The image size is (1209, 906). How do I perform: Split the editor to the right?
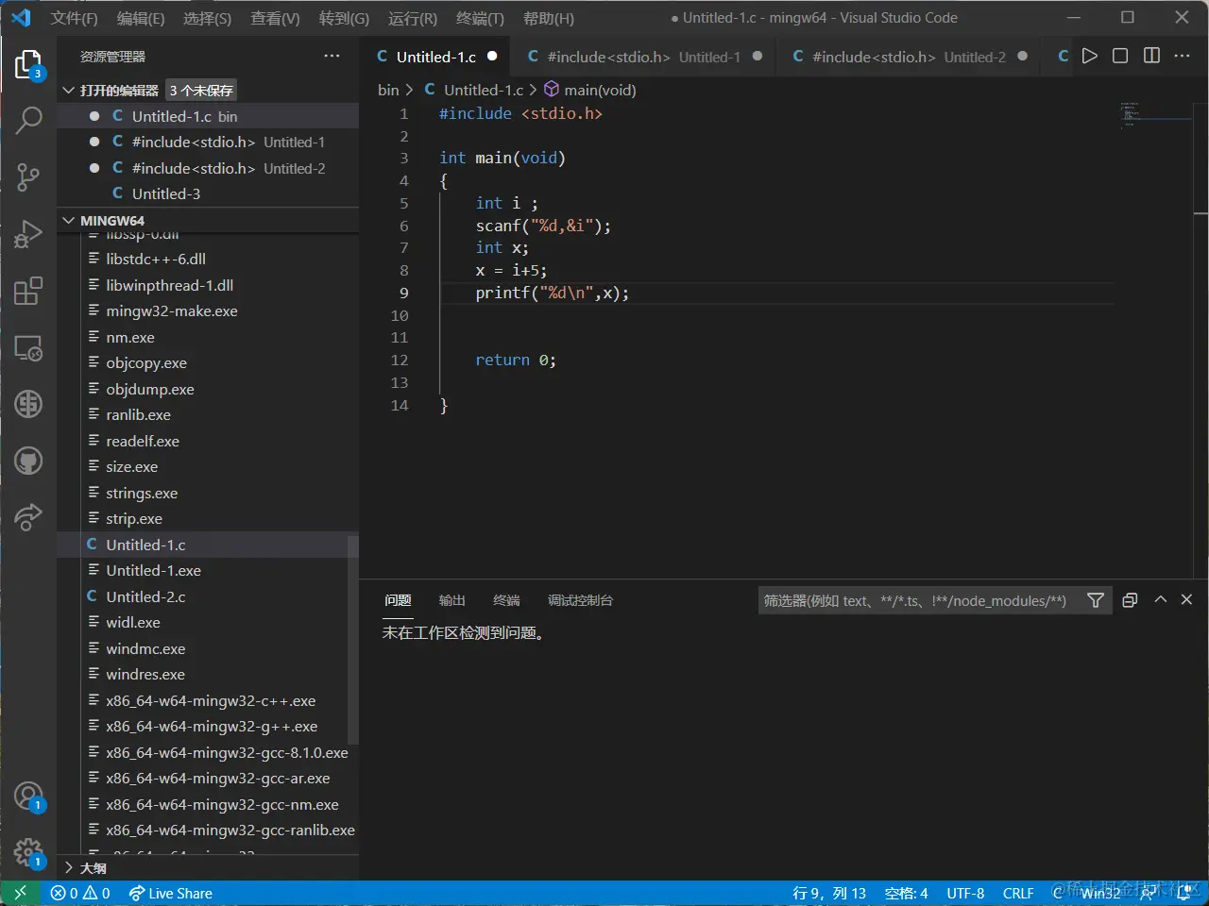point(1151,57)
